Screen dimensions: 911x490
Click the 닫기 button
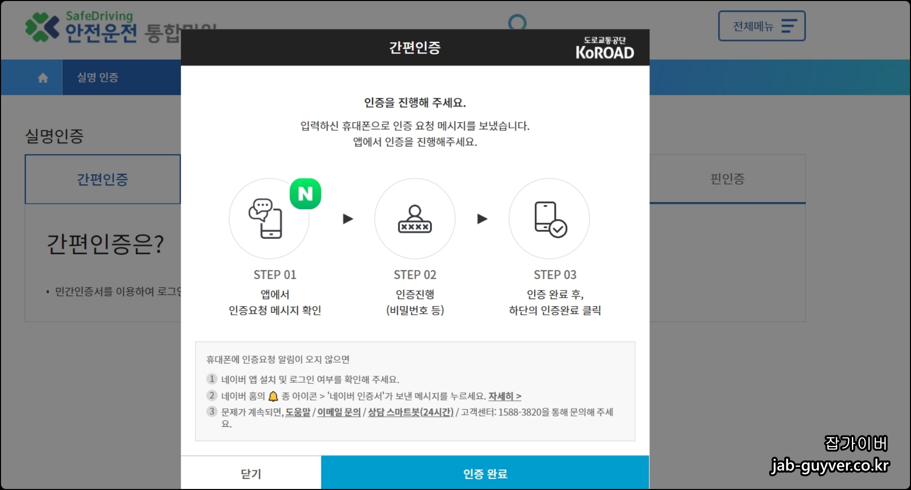pos(251,473)
